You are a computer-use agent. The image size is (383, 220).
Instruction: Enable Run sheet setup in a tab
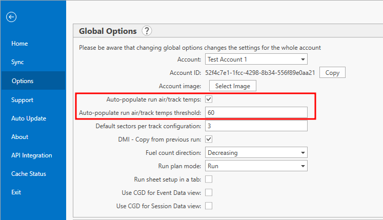point(209,179)
